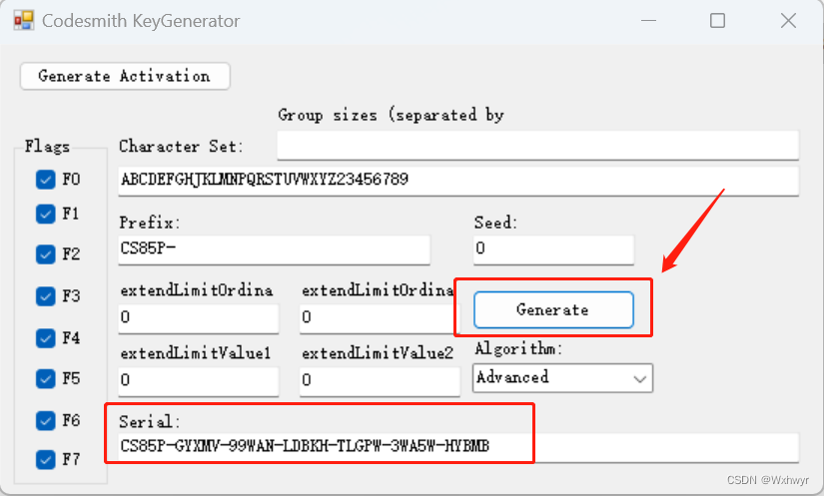The height and width of the screenshot is (496, 824).
Task: Toggle the F5 flag checkbox
Action: pyautogui.click(x=46, y=378)
